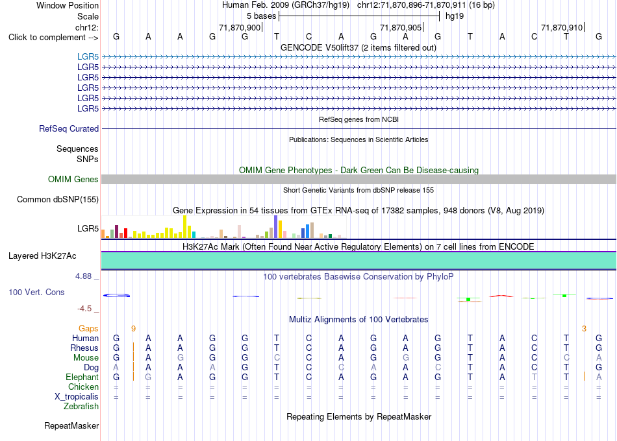Select the Scale track label

(x=88, y=16)
